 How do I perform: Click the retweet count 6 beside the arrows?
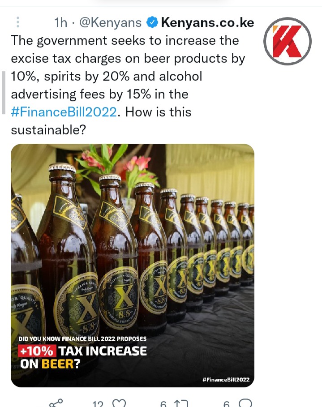pyautogui.click(x=163, y=404)
